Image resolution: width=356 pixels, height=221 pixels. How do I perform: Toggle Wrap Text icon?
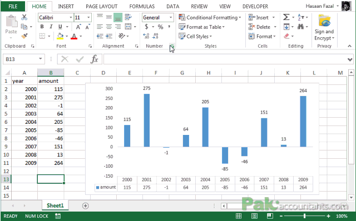(x=128, y=17)
